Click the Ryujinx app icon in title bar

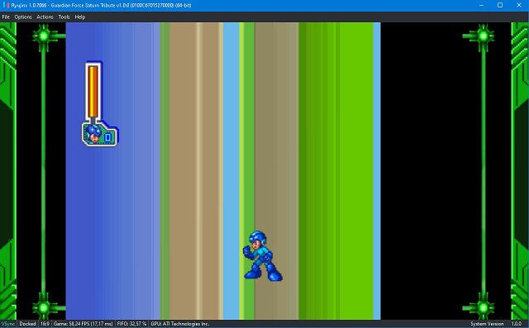tap(6, 6)
